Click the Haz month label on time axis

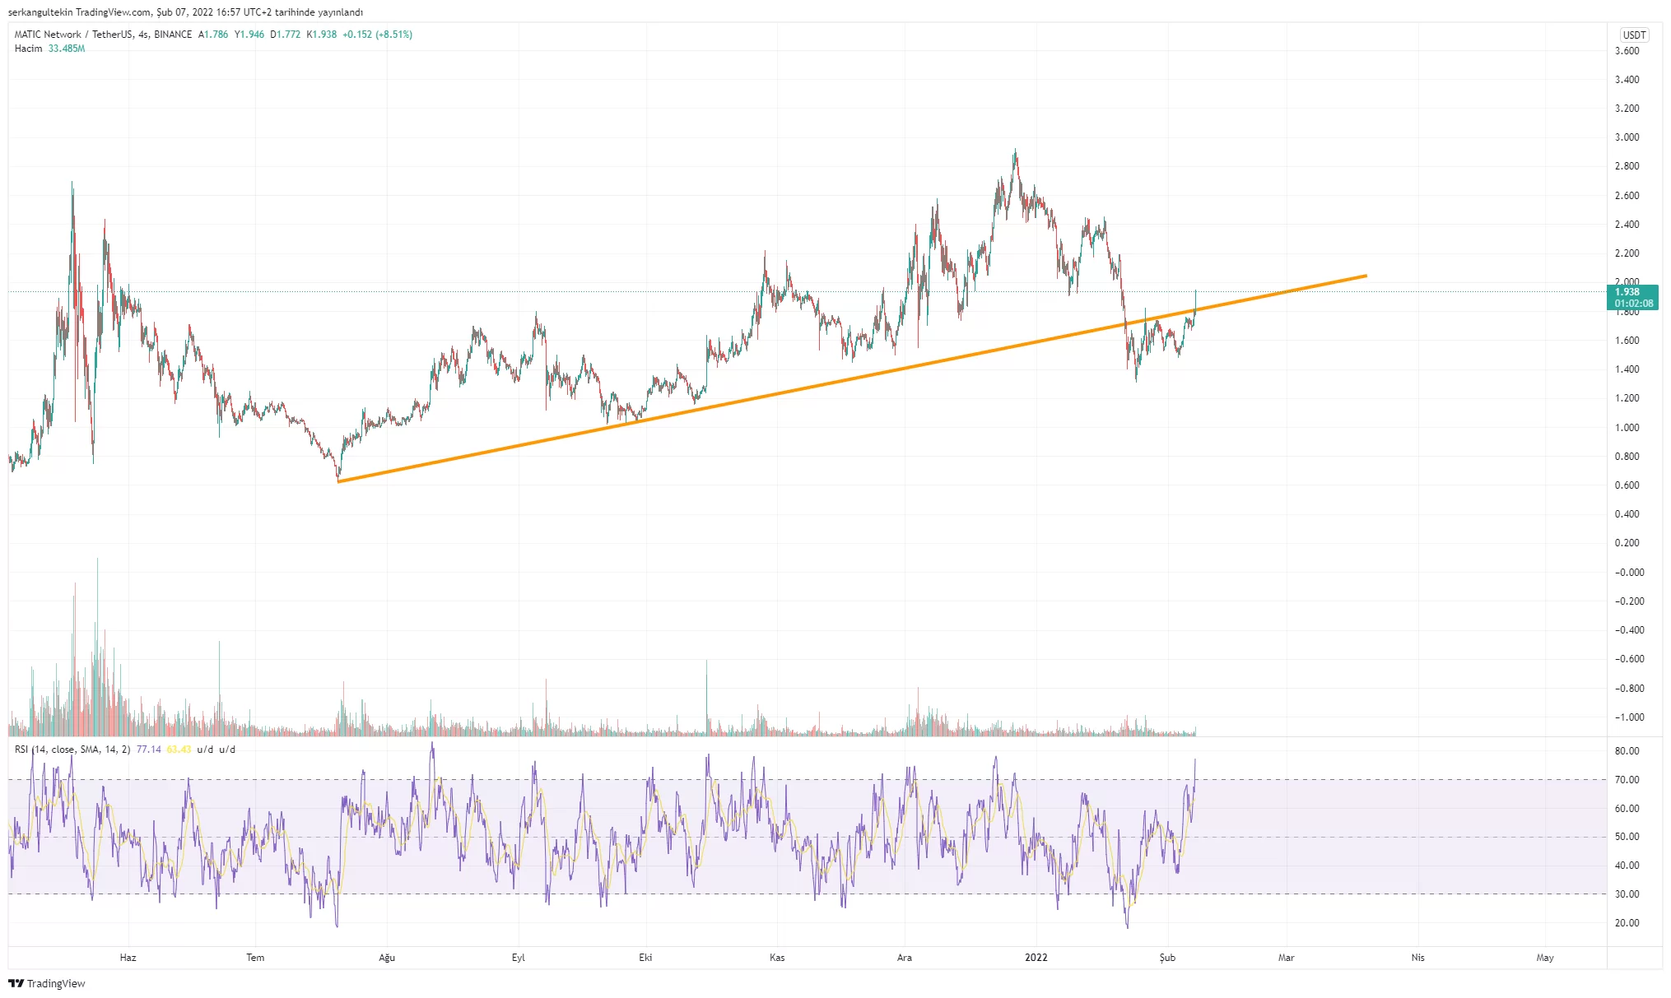coord(128,957)
